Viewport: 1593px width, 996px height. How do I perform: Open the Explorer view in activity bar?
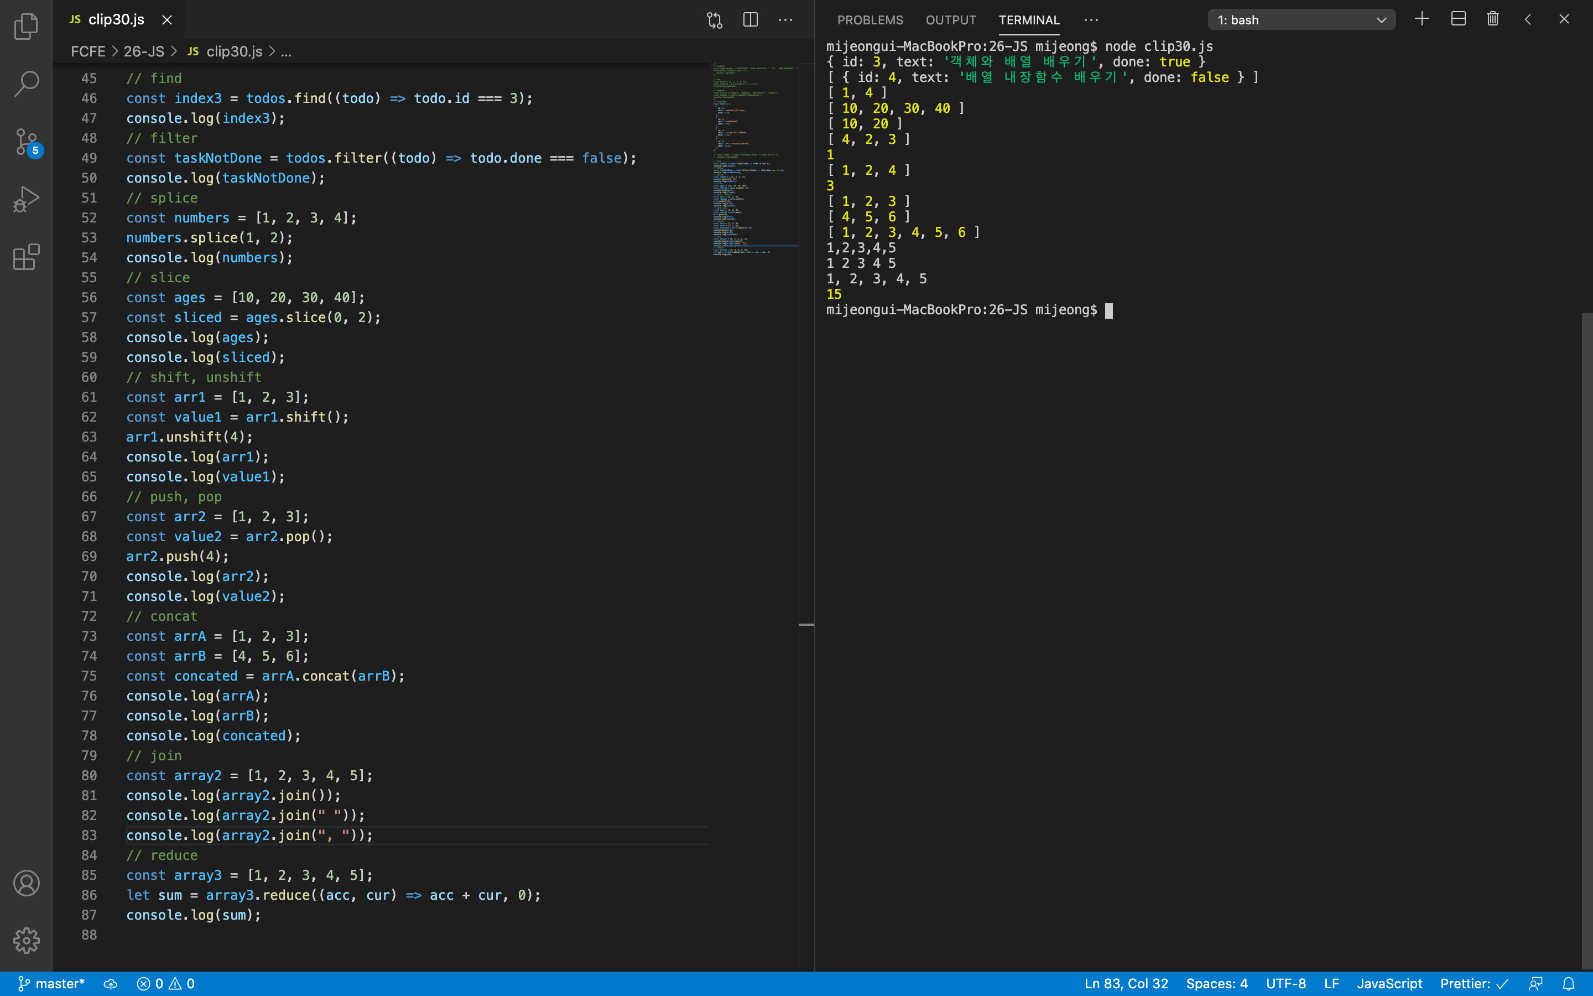point(27,27)
